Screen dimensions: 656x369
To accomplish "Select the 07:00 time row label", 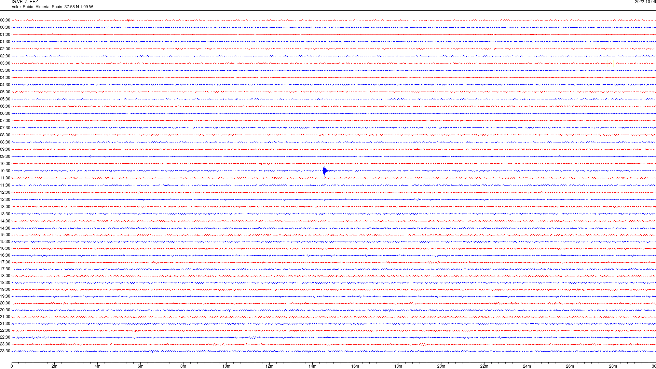I will click(x=5, y=121).
